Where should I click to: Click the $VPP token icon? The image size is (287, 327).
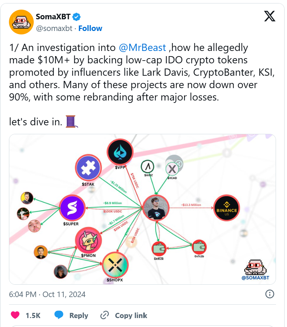[120, 152]
